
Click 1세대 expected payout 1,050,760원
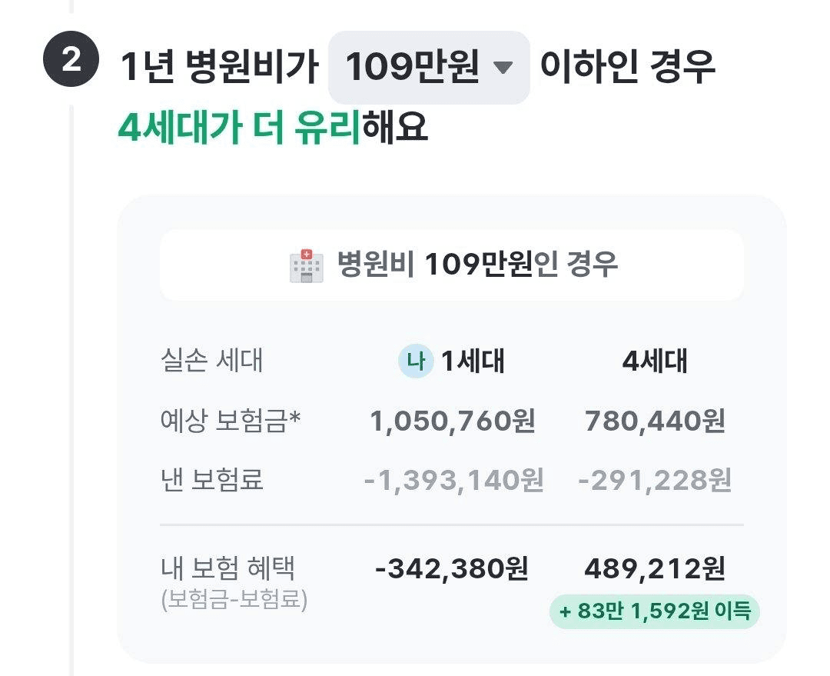453,421
